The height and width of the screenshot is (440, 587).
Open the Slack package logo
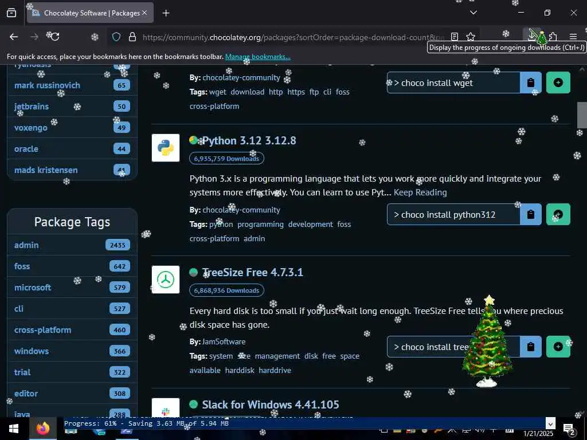tap(166, 408)
